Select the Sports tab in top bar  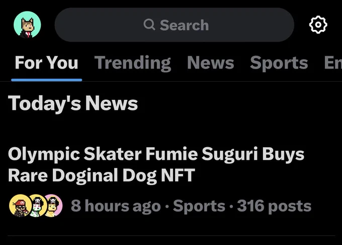(279, 63)
